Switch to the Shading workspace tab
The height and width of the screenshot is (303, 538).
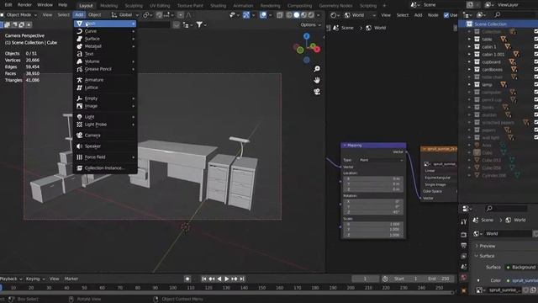point(218,6)
